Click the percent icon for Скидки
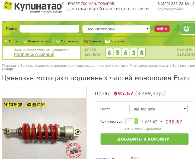Image resolution: width=195 pixels, height=159 pixels. click(x=86, y=42)
